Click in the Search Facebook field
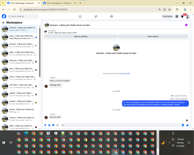Image resolution: width=194 pixels, height=155 pixels. pos(23,16)
